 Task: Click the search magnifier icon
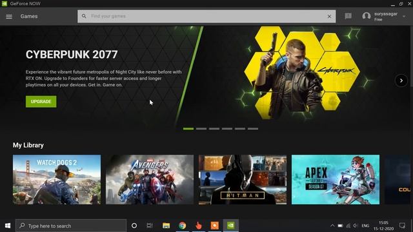(84, 16)
